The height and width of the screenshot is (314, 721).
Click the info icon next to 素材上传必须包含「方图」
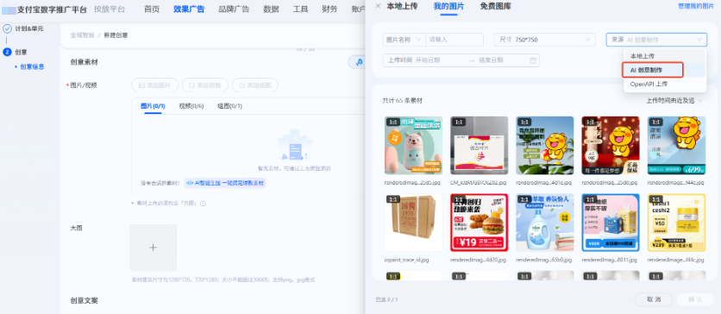[203, 204]
